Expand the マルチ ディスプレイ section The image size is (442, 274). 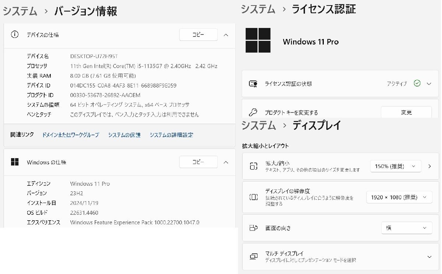(x=429, y=257)
